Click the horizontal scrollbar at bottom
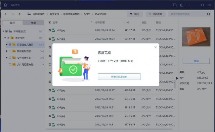215x132 pixels. coord(109,129)
